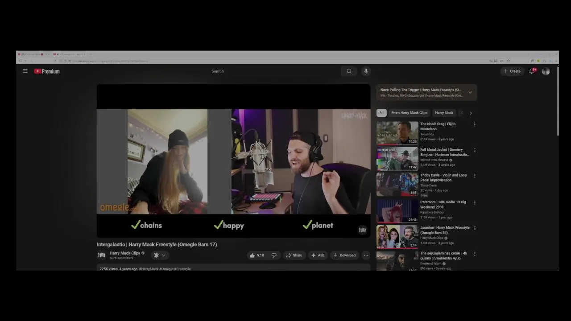
Task: Open more actions menu under the video
Action: point(366,255)
